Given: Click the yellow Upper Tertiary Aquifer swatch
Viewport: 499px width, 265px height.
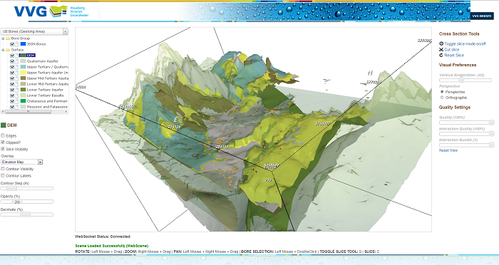Looking at the screenshot, I should [23, 73].
